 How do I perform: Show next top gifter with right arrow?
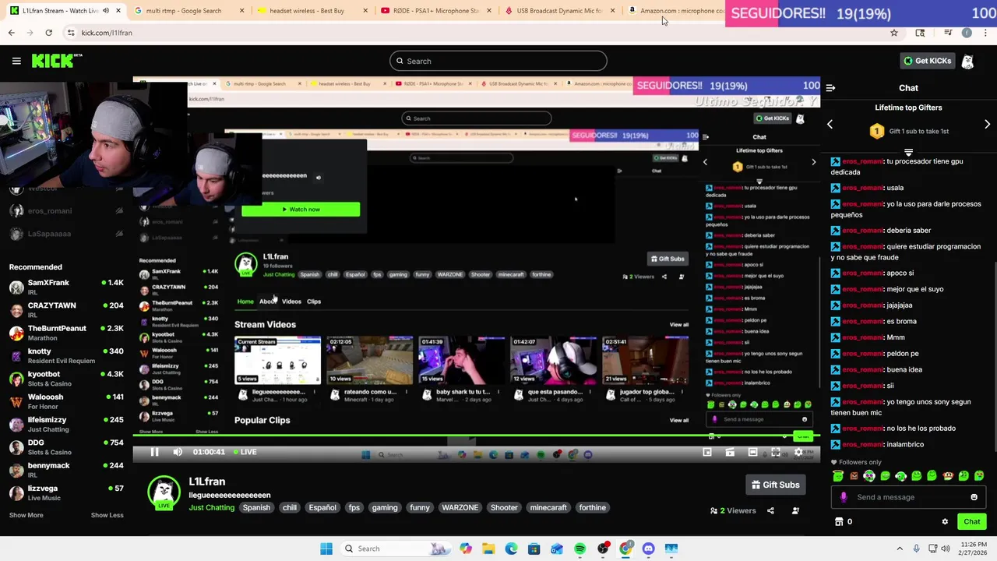point(987,125)
